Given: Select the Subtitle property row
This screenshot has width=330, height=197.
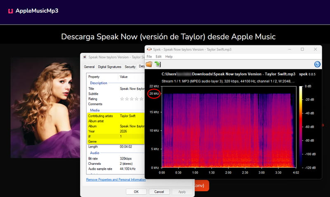Looking at the screenshot, I should click(x=116, y=94).
